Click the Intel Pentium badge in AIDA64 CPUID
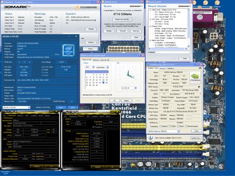The width and height of the screenshot is (235, 176). pyautogui.click(x=68, y=50)
